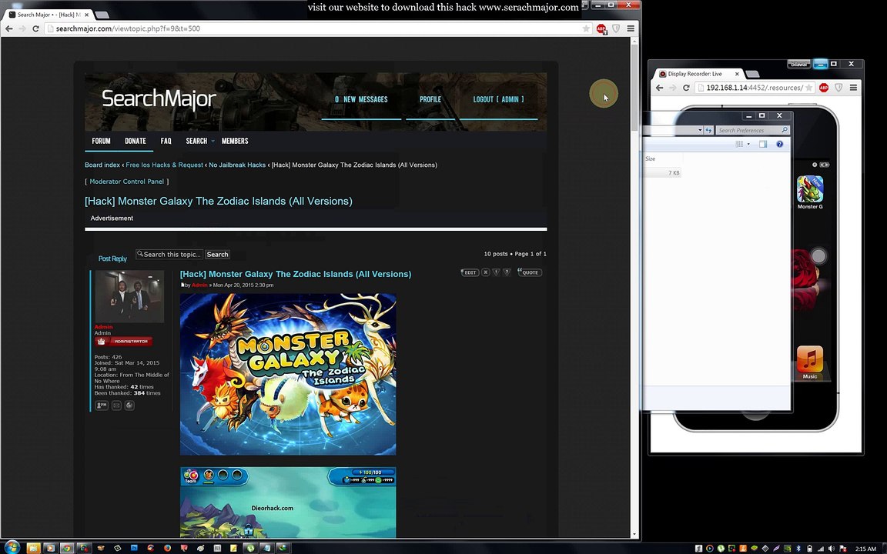887x554 pixels.
Task: Open Chrome menu in the SearchMajor window
Action: (x=630, y=28)
